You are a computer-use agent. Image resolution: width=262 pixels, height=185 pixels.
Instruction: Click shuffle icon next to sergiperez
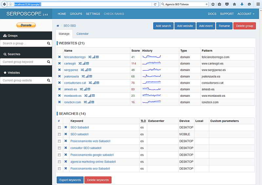pos(81,70)
